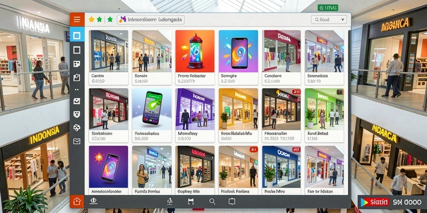Image resolution: width=427 pixels, height=213 pixels.
Task: Click the green star beside the address field
Action: 110,20
